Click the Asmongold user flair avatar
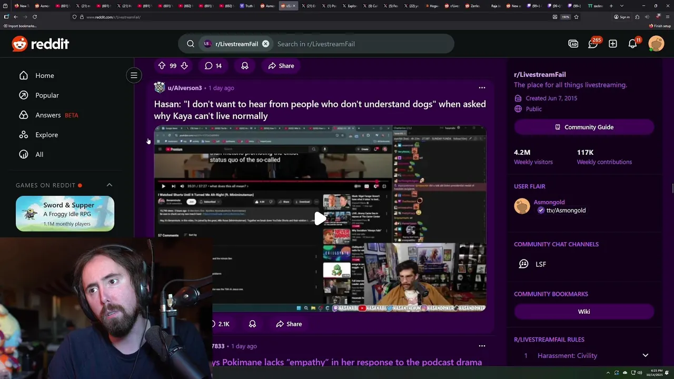 tap(522, 206)
